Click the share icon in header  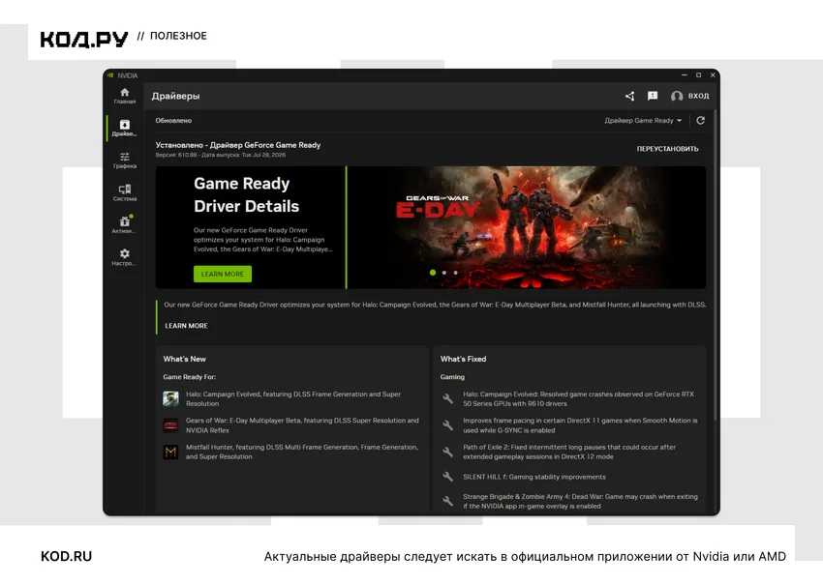coord(630,96)
